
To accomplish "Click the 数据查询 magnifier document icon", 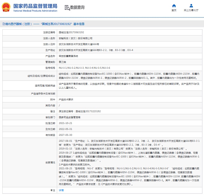I will point(67,7).
